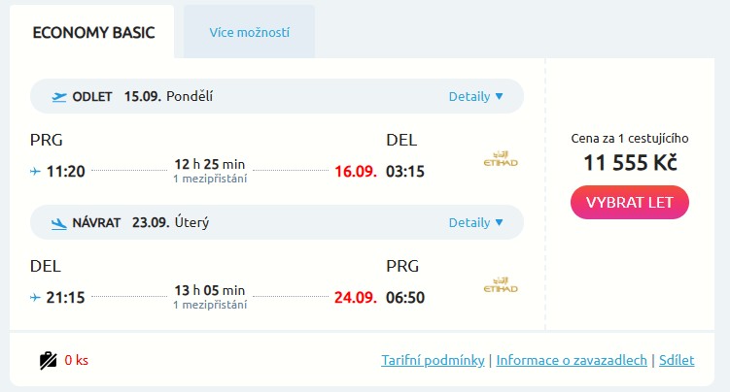Expand Detaily for the ODLET flight
The height and width of the screenshot is (392, 730).
pyautogui.click(x=475, y=97)
